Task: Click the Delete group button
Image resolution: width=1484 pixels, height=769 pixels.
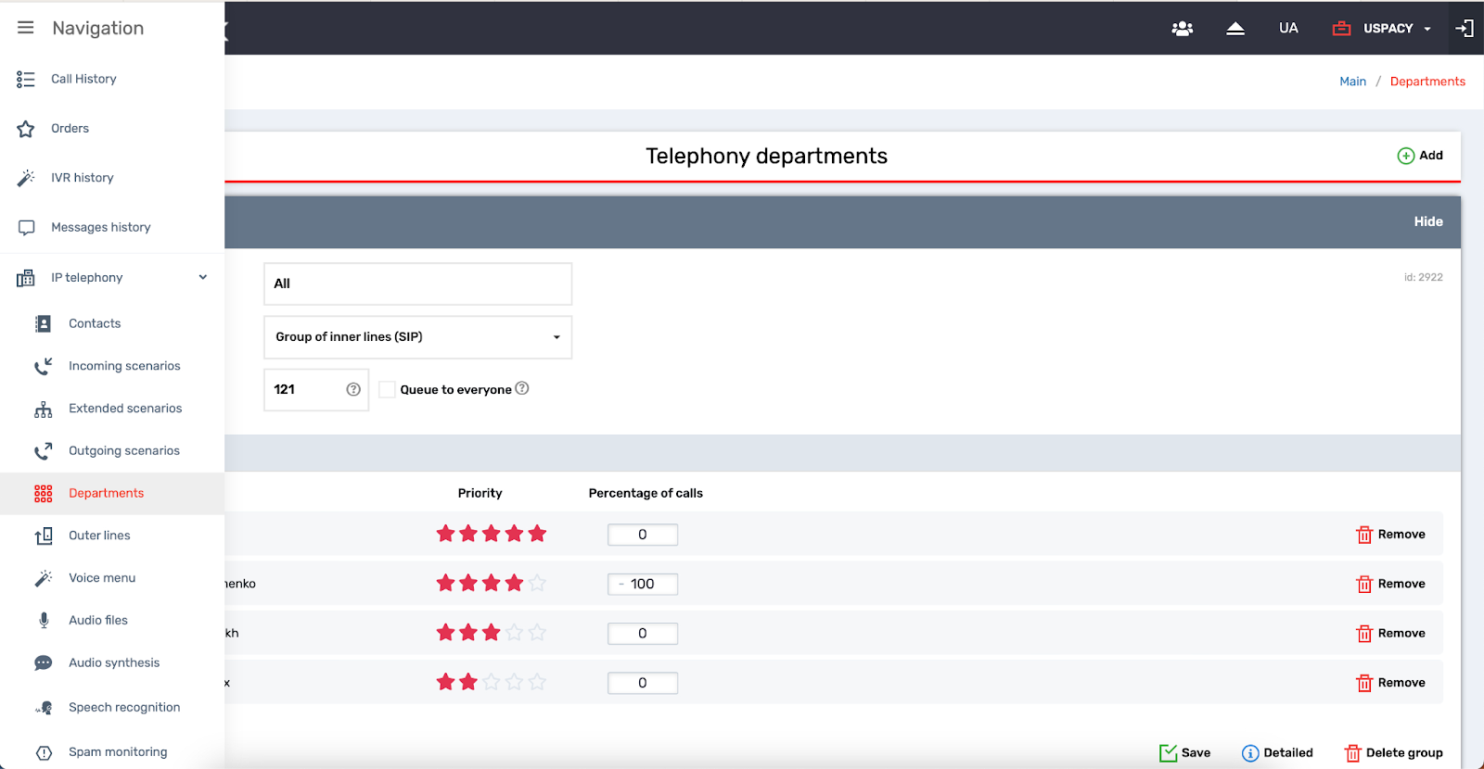Action: pos(1394,753)
